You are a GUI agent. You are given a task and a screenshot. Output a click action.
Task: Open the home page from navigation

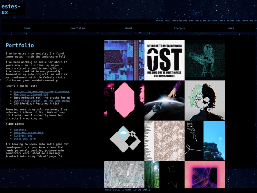click(27, 28)
